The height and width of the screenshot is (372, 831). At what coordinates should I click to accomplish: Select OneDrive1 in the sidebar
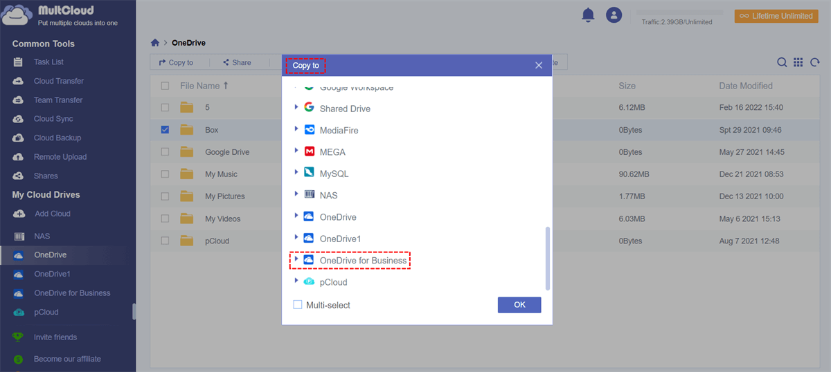point(53,274)
